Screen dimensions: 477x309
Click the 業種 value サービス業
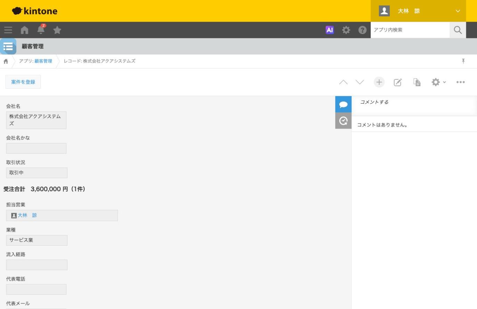point(37,240)
